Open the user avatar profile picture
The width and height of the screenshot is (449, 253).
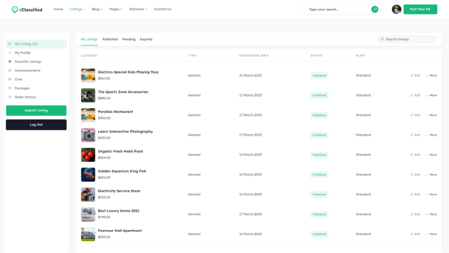click(x=396, y=9)
